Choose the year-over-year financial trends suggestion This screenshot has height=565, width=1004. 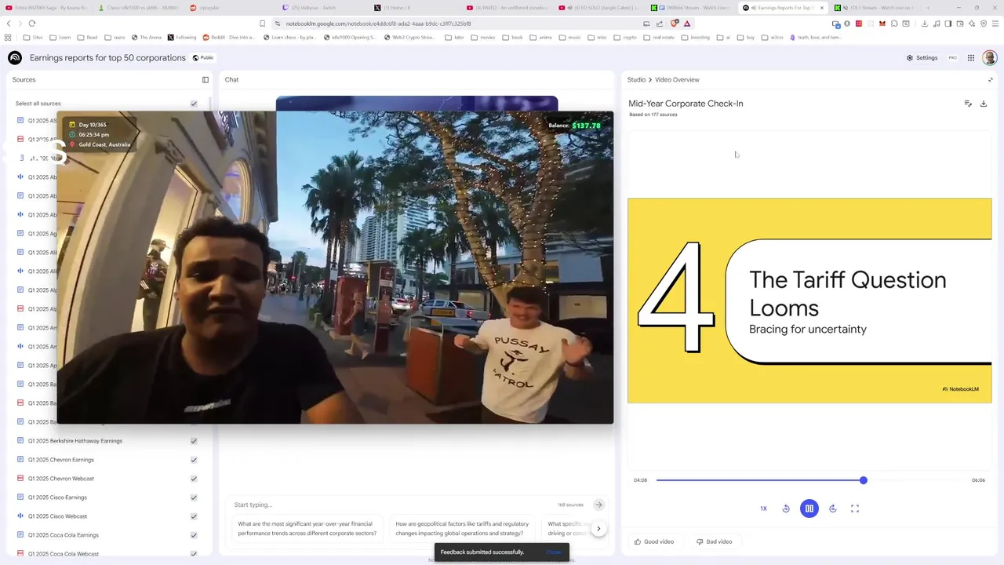[x=307, y=528]
